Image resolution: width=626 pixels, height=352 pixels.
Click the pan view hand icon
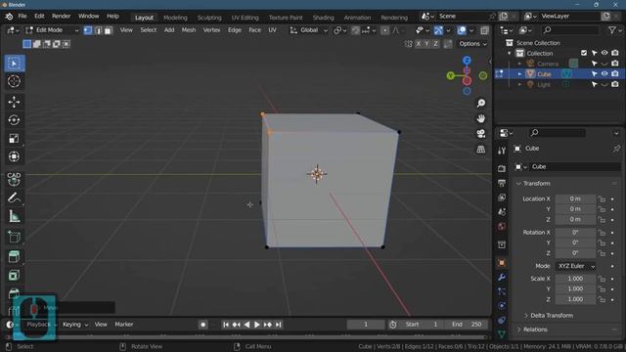pos(481,118)
